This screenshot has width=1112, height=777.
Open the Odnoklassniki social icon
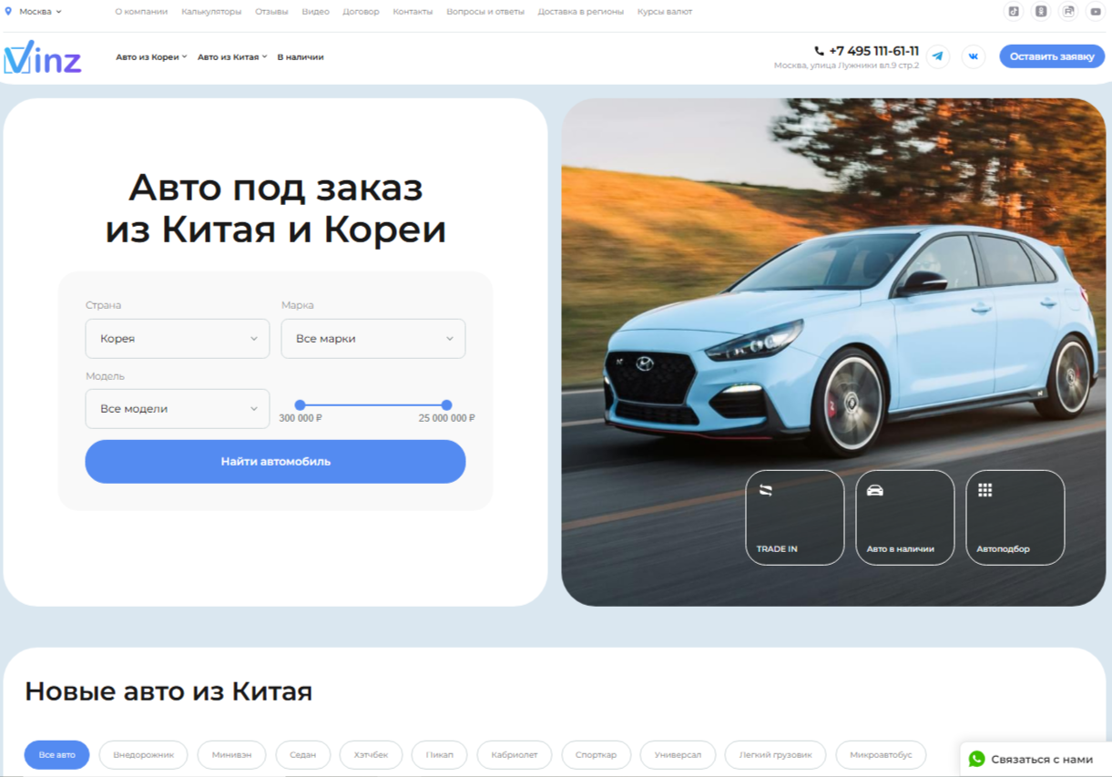[1041, 12]
